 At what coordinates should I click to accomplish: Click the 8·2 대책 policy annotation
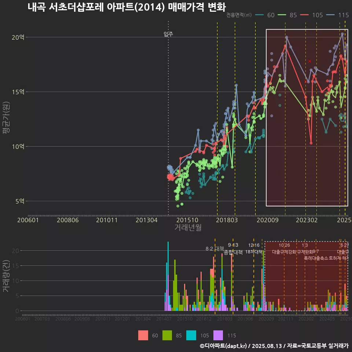[214, 249]
